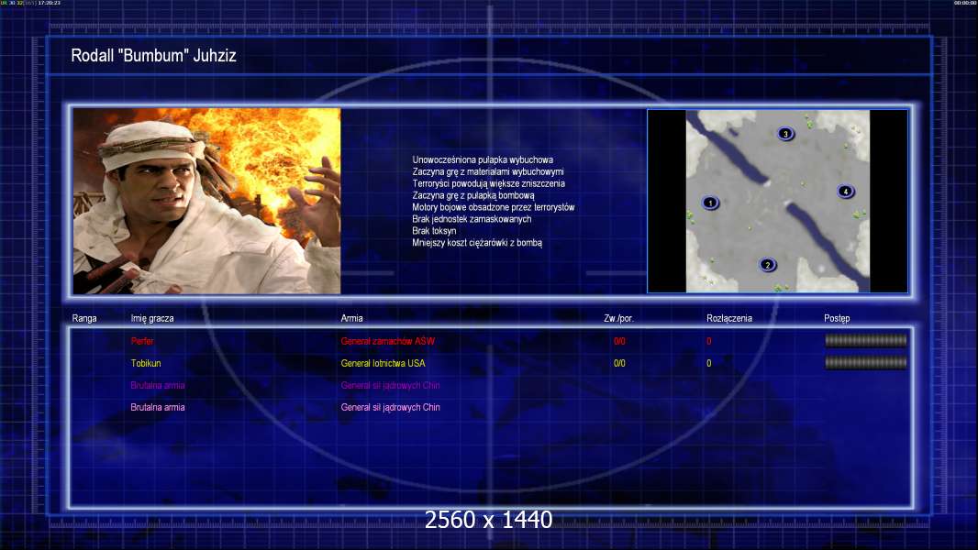
Task: Click the timer in top-right corner
Action: click(x=964, y=4)
